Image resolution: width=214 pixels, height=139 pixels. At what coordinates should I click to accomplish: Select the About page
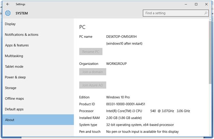pos(10,120)
